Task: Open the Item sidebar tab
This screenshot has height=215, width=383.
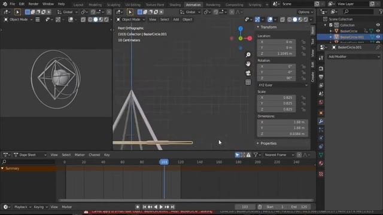Action: pos(312,30)
